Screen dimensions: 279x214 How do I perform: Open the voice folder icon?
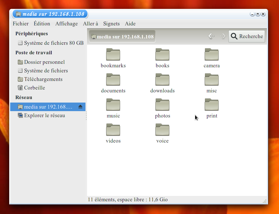tap(162, 130)
